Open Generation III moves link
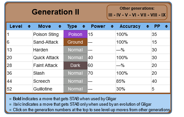The width and height of the screenshot is (184, 117). pos(110,15)
